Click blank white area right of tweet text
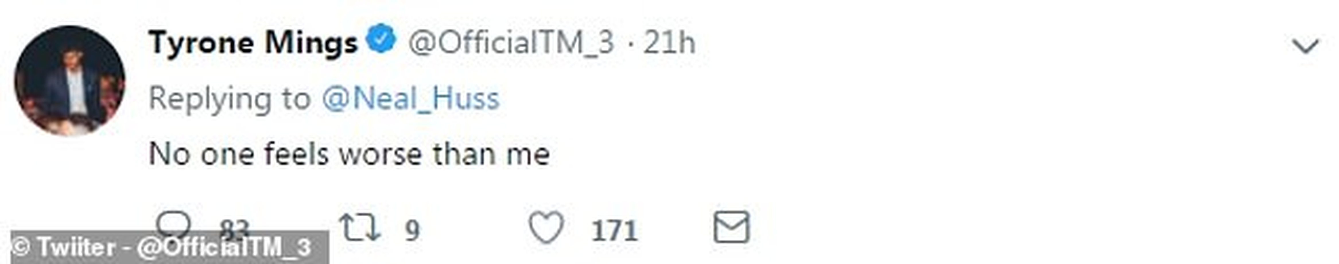1339x264 pixels. (x=936, y=154)
